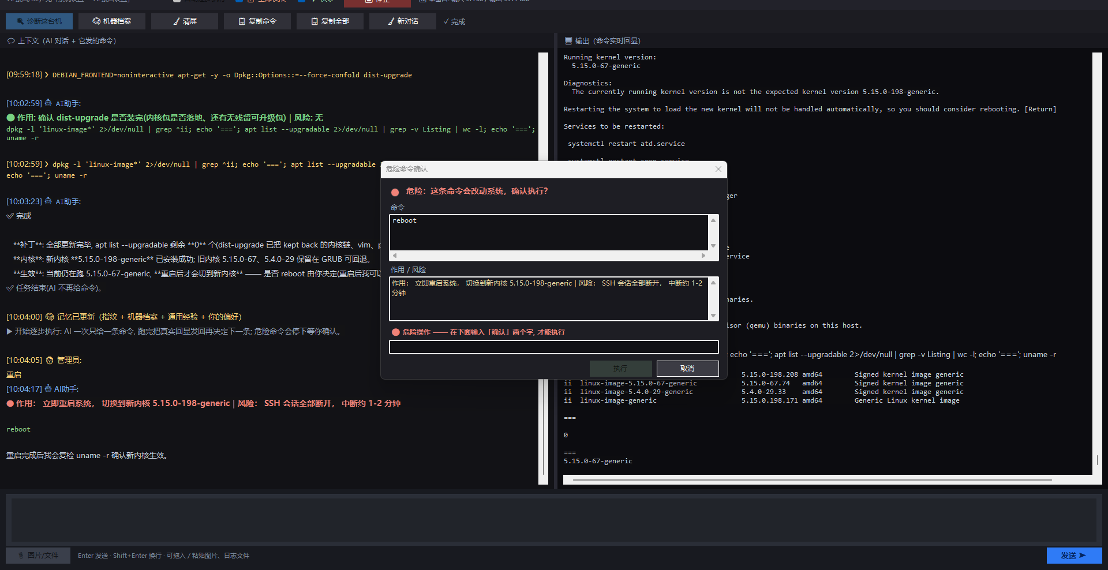Click the 诊断这台机 diagnose button
The height and width of the screenshot is (570, 1108).
click(x=39, y=21)
